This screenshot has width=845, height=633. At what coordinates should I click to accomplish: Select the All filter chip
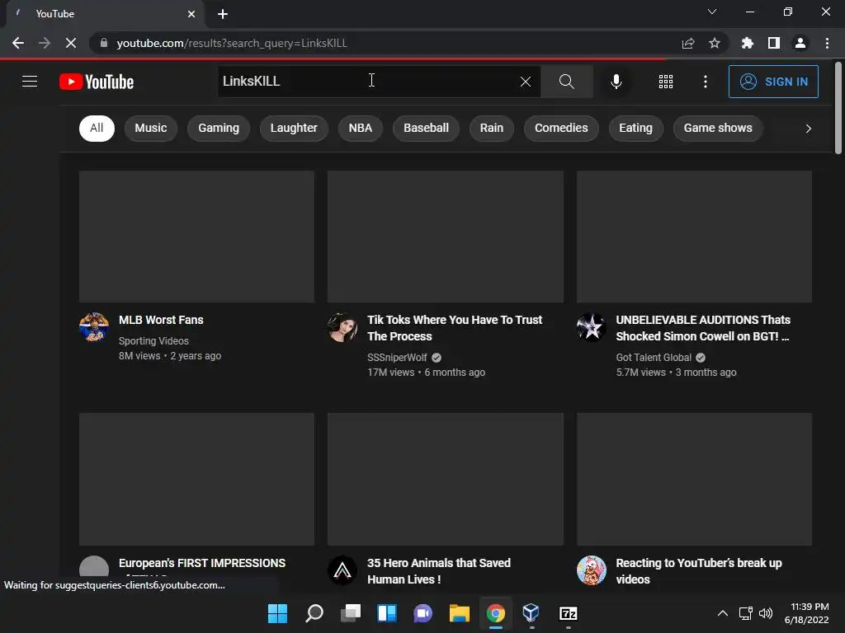(x=97, y=128)
